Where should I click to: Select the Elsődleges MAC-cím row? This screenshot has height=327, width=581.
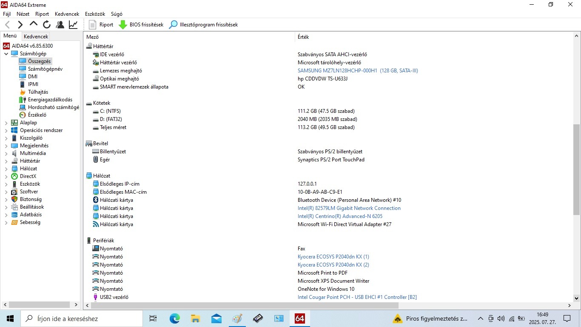coord(123,192)
